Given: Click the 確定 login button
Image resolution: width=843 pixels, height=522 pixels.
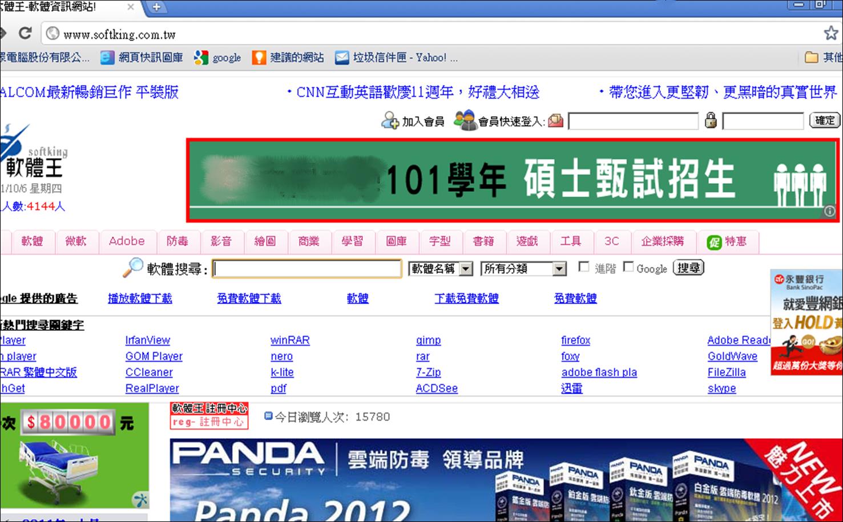Looking at the screenshot, I should coord(824,120).
